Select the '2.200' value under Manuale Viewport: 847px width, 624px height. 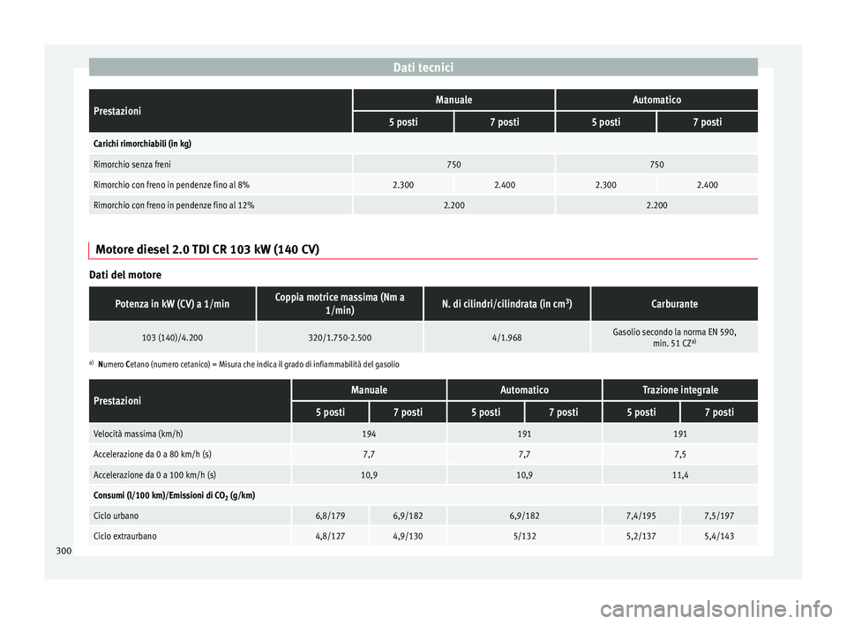coord(453,205)
